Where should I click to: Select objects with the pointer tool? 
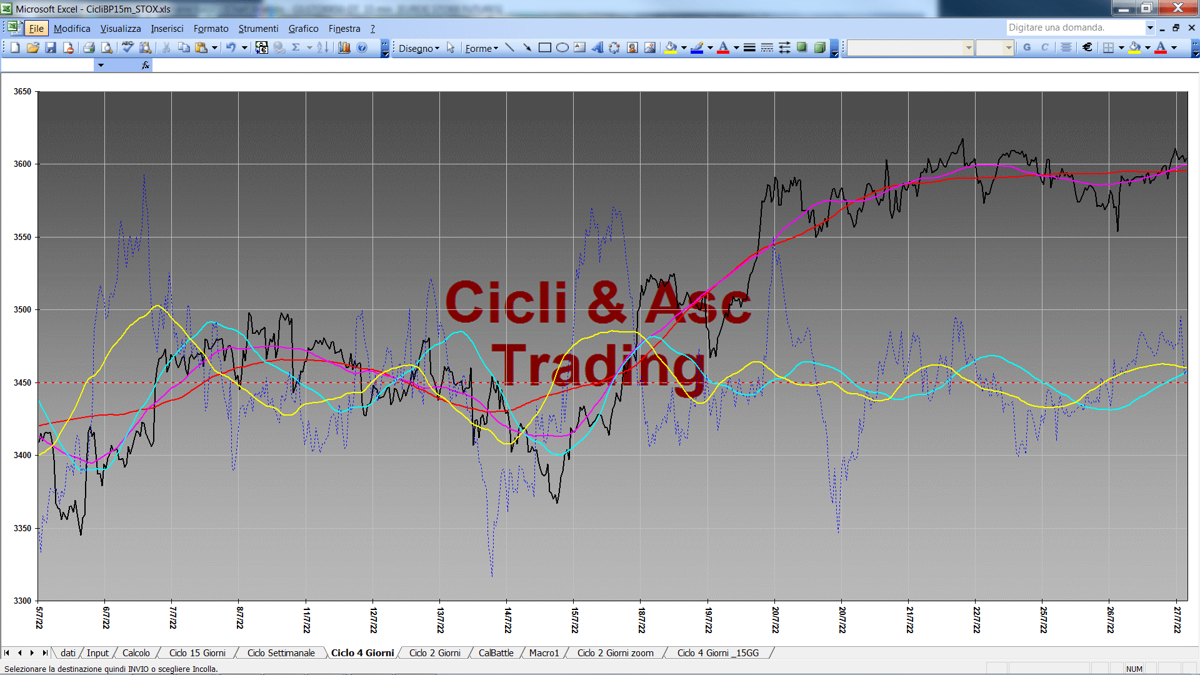(451, 47)
